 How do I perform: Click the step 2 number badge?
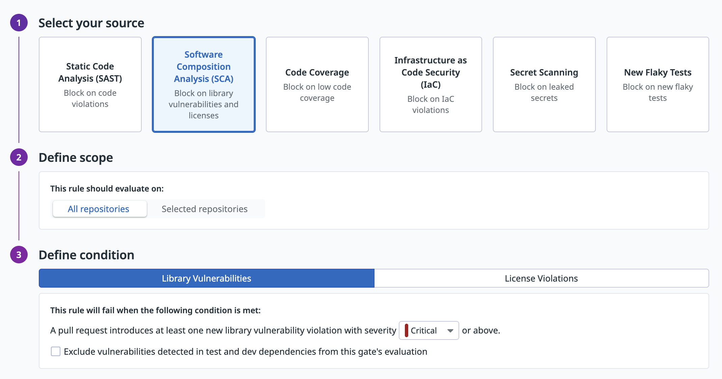(x=19, y=157)
